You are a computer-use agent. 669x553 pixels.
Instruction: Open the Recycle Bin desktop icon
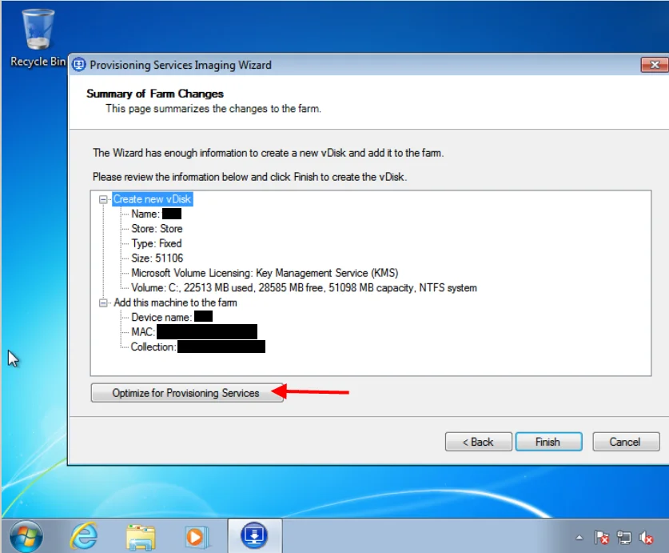[x=38, y=37]
